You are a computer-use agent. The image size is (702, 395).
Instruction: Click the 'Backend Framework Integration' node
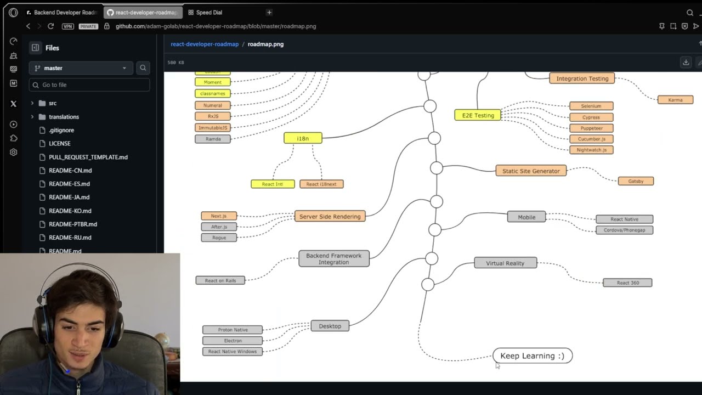[x=334, y=259]
